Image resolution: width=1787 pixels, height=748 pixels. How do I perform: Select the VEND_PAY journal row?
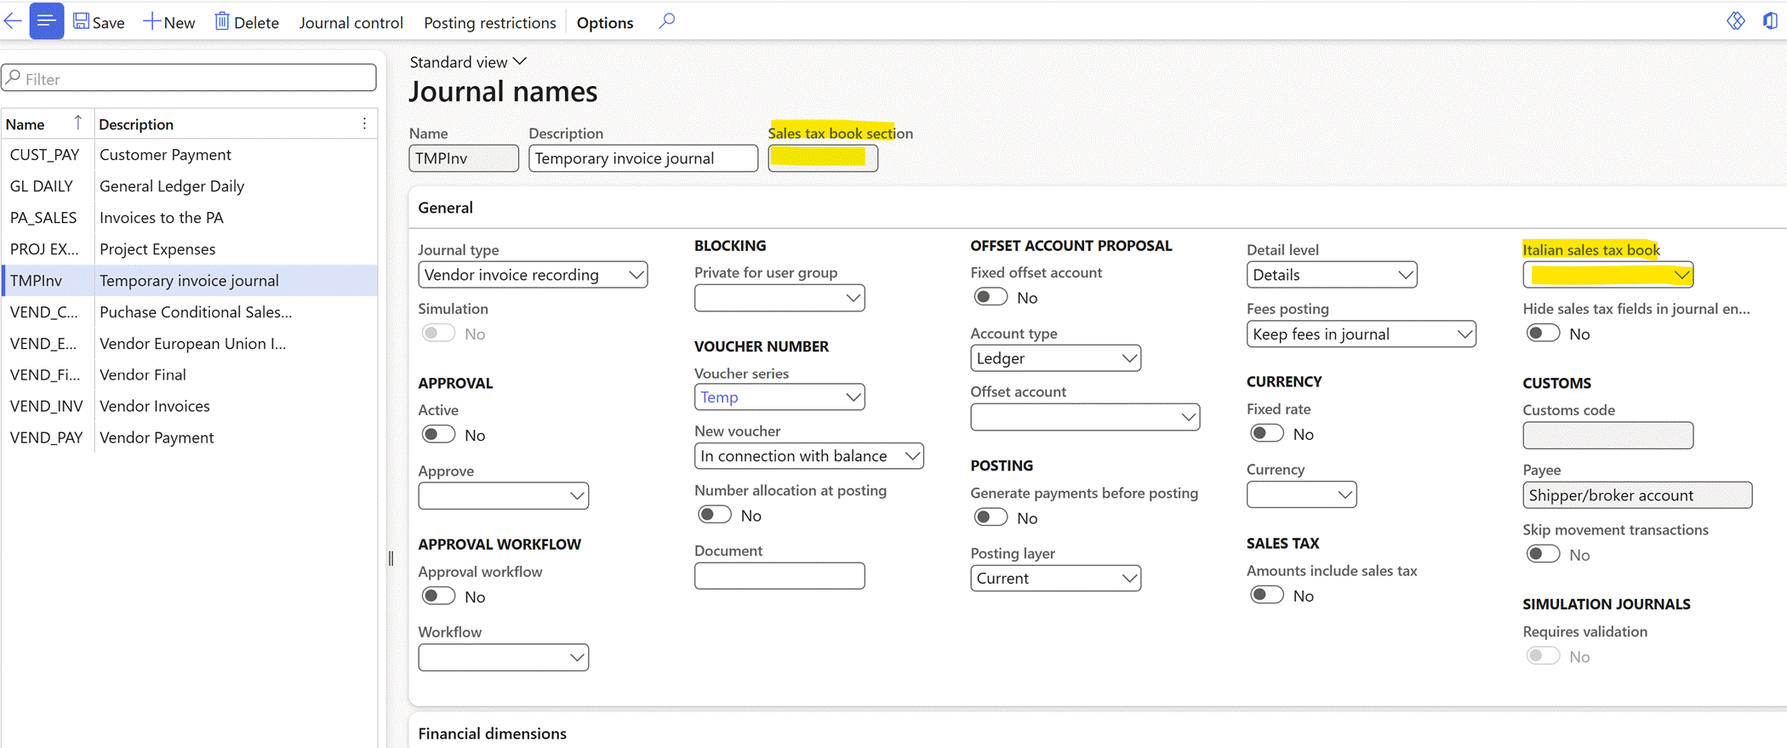click(189, 437)
